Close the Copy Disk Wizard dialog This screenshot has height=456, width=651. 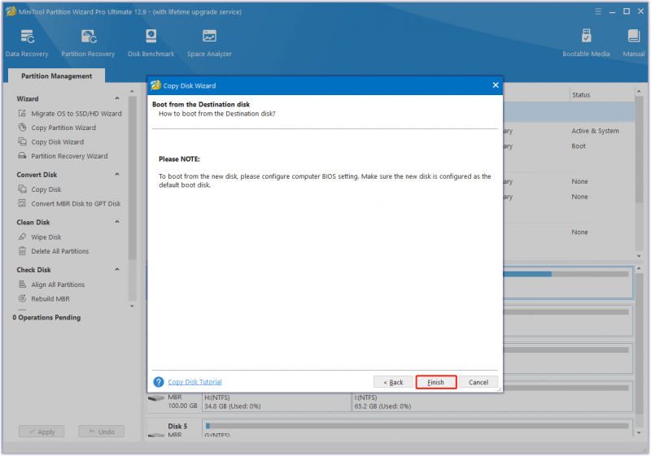coord(496,85)
